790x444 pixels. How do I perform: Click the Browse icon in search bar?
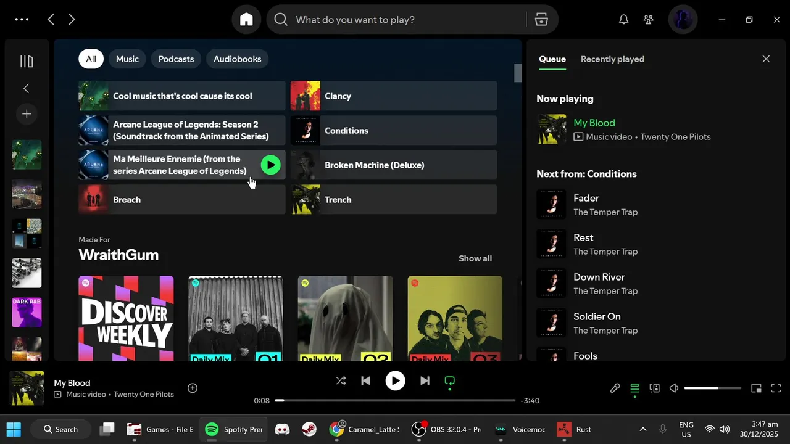click(x=541, y=20)
